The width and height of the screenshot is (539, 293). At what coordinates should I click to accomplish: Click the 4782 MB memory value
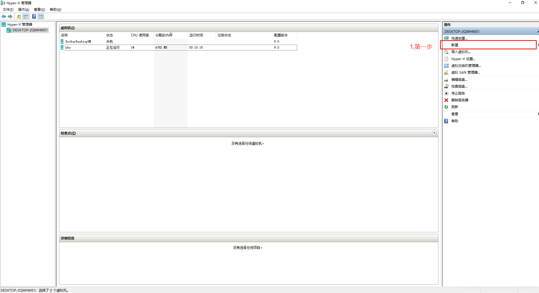tap(161, 47)
